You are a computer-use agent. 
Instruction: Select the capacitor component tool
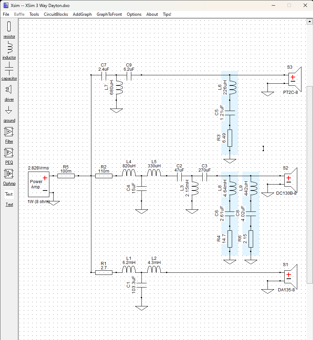[x=9, y=71]
